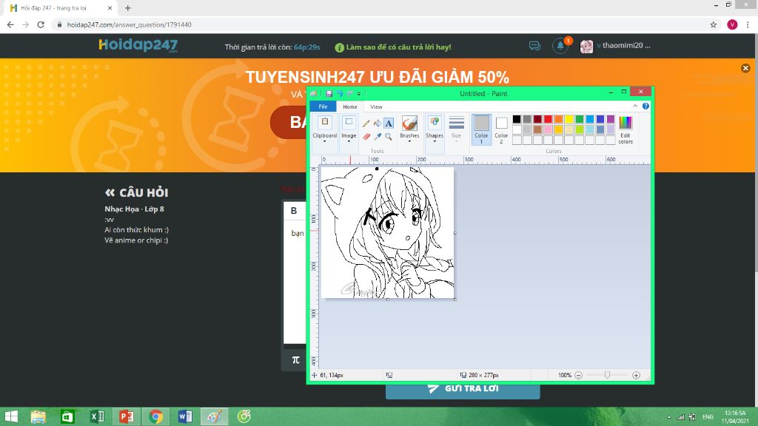The image size is (758, 426).
Task: Select the Color picker eyedropper tool
Action: pos(378,137)
